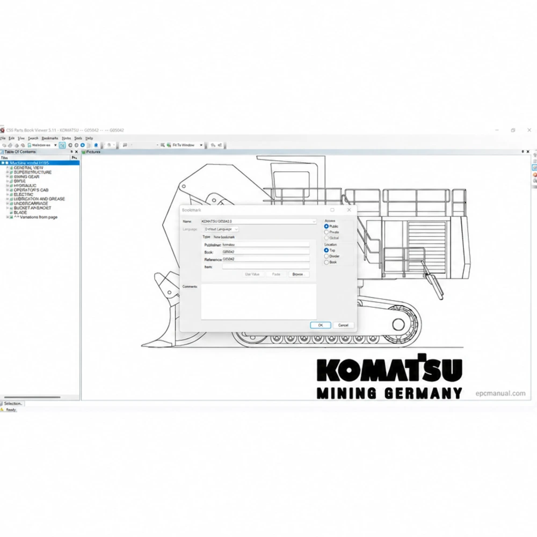537x537 pixels.
Task: Select the Book location radio button
Action: click(326, 262)
